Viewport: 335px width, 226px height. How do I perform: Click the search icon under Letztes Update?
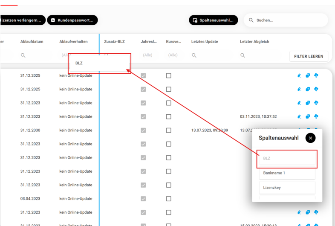coord(194,55)
